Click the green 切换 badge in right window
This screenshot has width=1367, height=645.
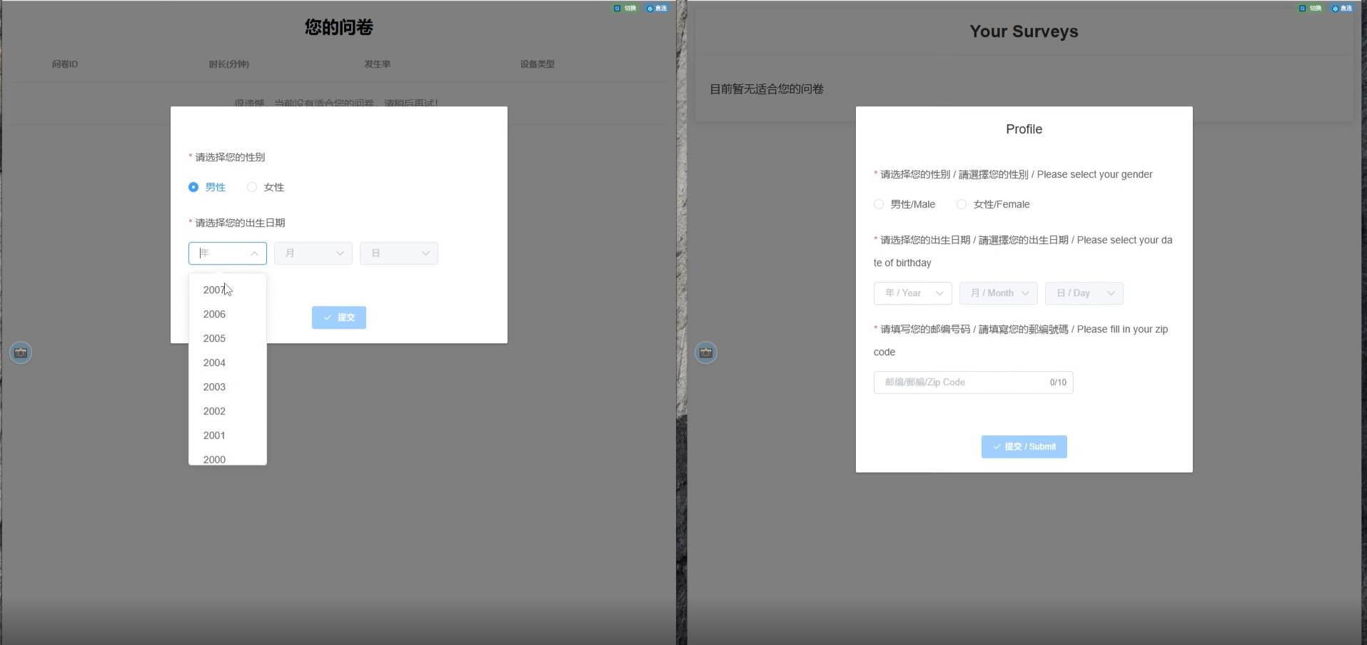1311,9
